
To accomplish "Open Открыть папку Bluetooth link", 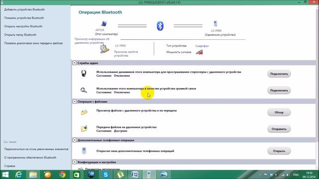I will tap(20, 35).
